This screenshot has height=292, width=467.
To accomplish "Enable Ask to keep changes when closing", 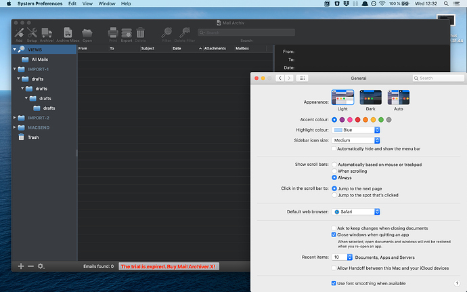I will [x=334, y=228].
